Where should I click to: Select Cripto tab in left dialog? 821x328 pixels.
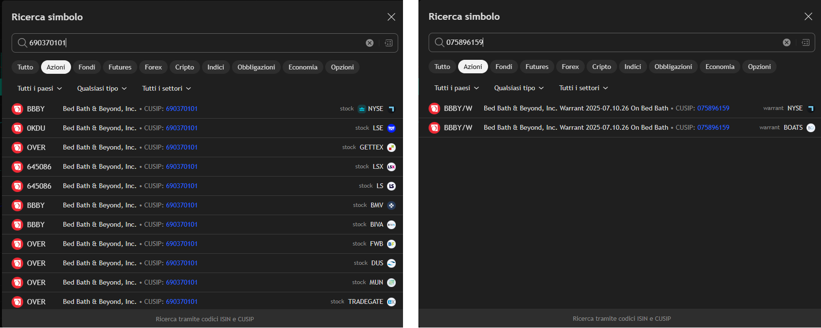coord(185,67)
